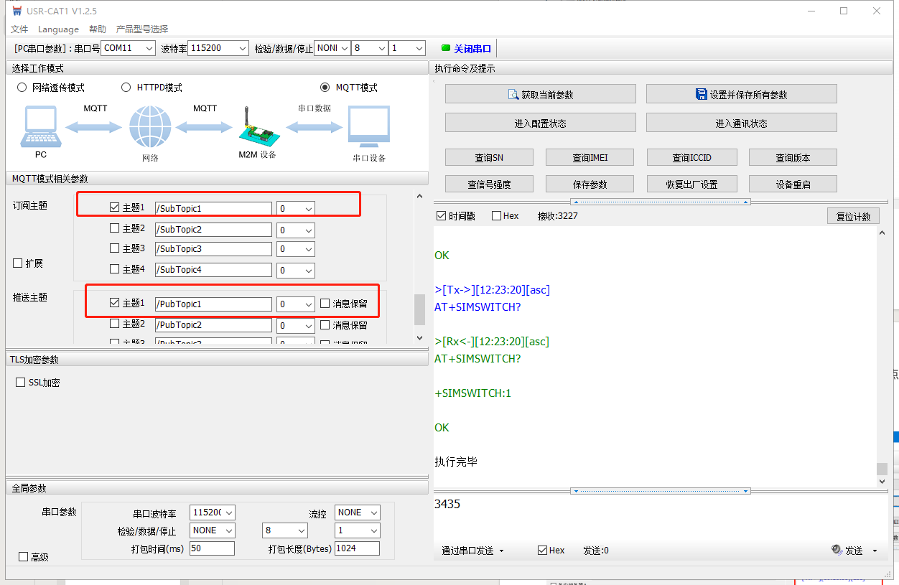This screenshot has width=899, height=585.
Task: Click the green serial port status indicator
Action: point(446,49)
